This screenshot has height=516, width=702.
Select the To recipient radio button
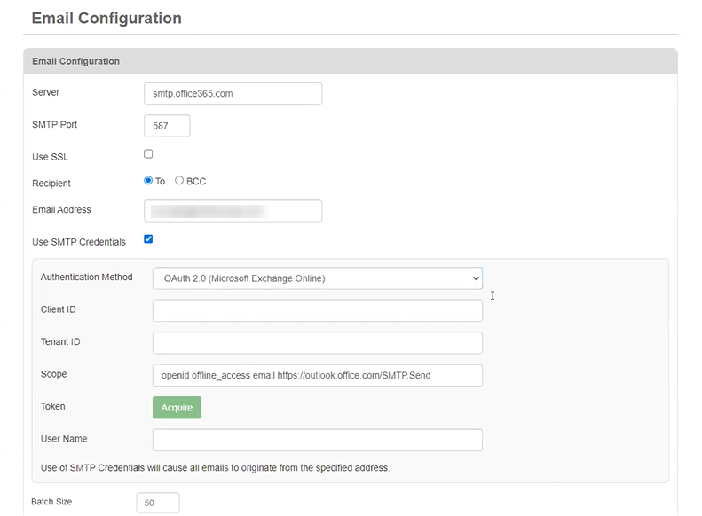coord(148,180)
